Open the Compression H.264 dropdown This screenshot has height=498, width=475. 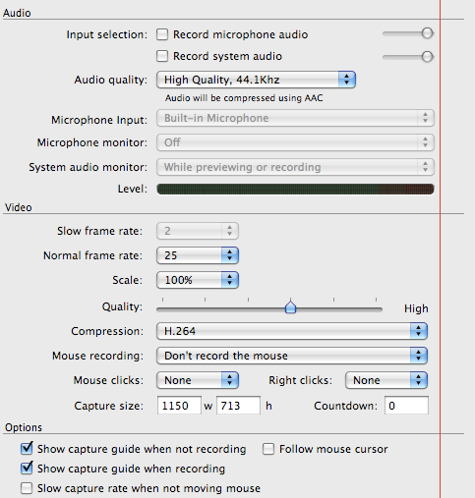[x=292, y=331]
